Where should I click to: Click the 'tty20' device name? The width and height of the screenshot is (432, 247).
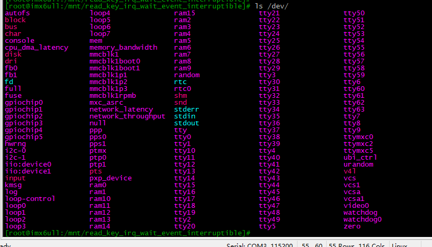tap(185, 226)
